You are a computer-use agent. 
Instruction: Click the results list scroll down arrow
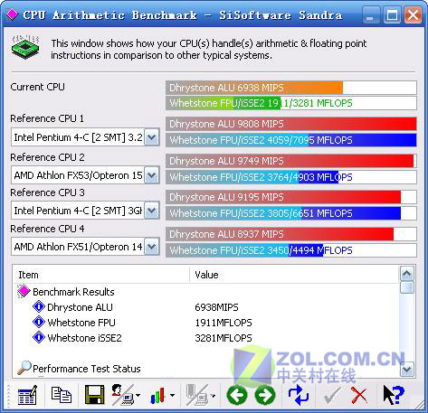click(407, 369)
